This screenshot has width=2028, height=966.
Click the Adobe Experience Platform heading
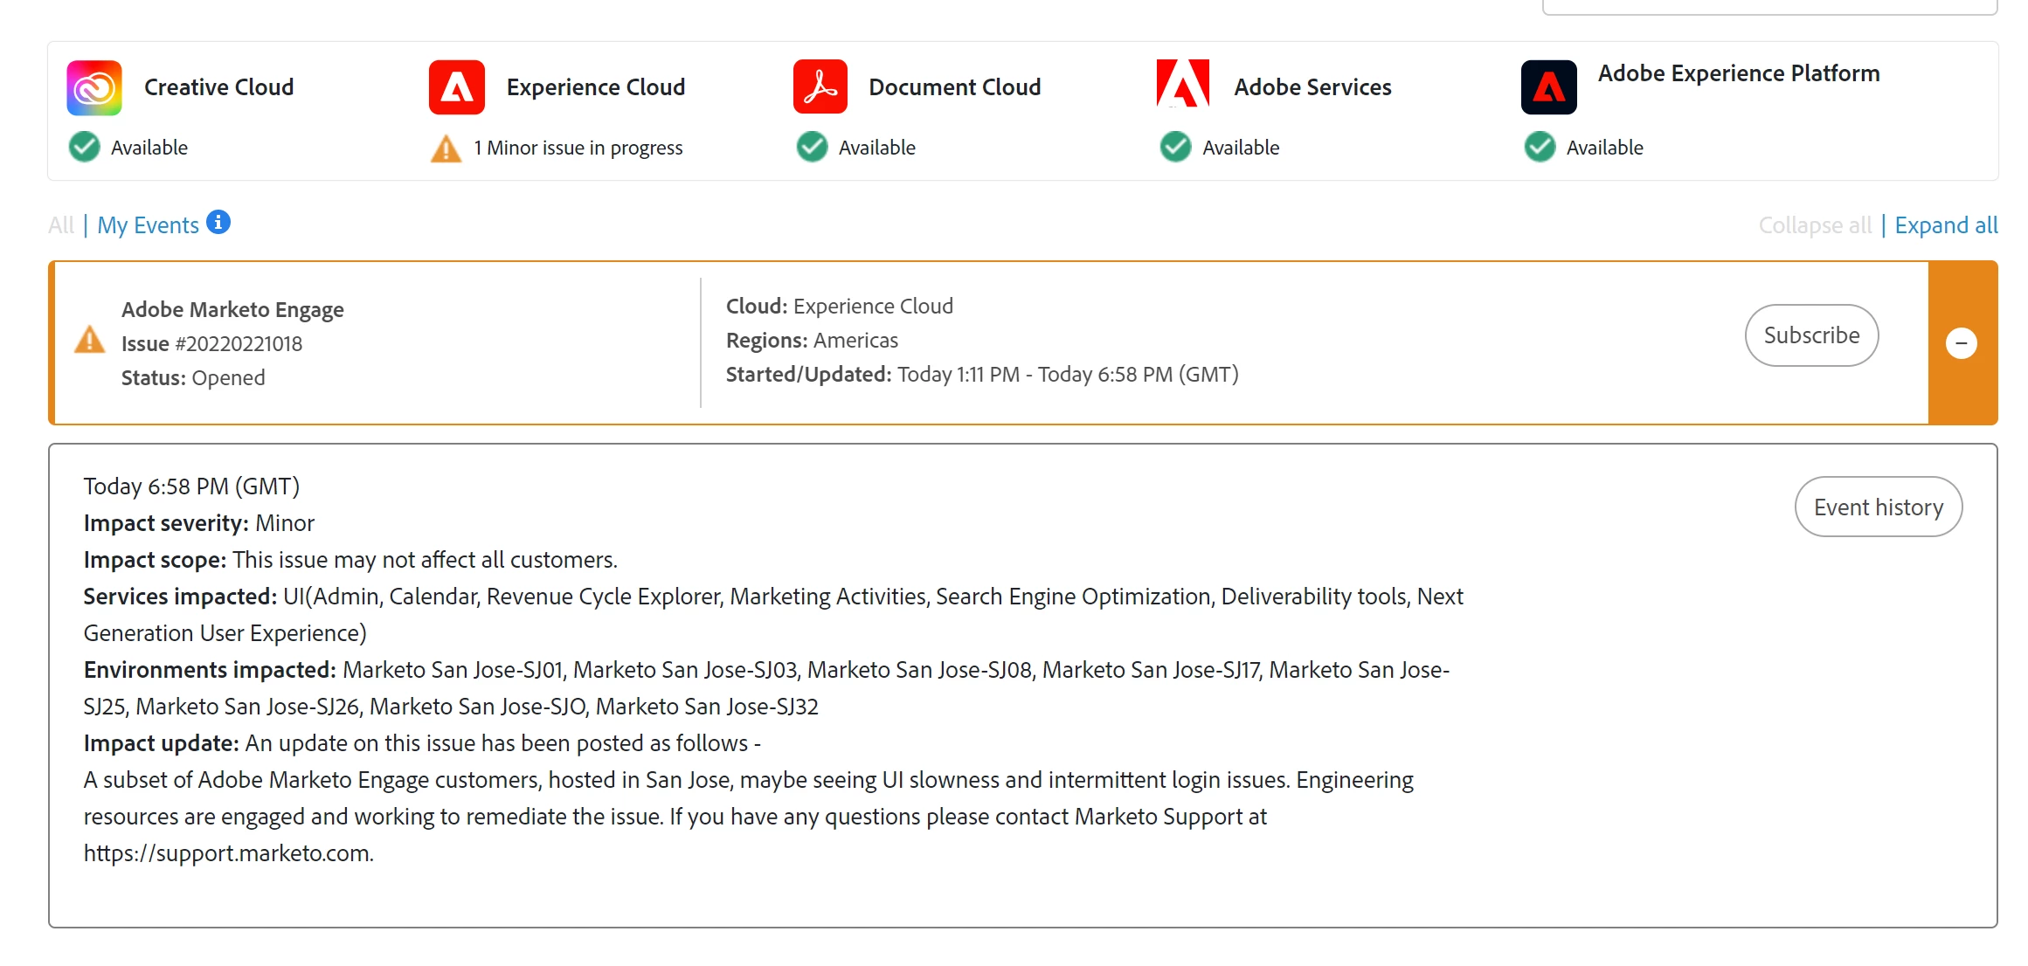[x=1739, y=73]
